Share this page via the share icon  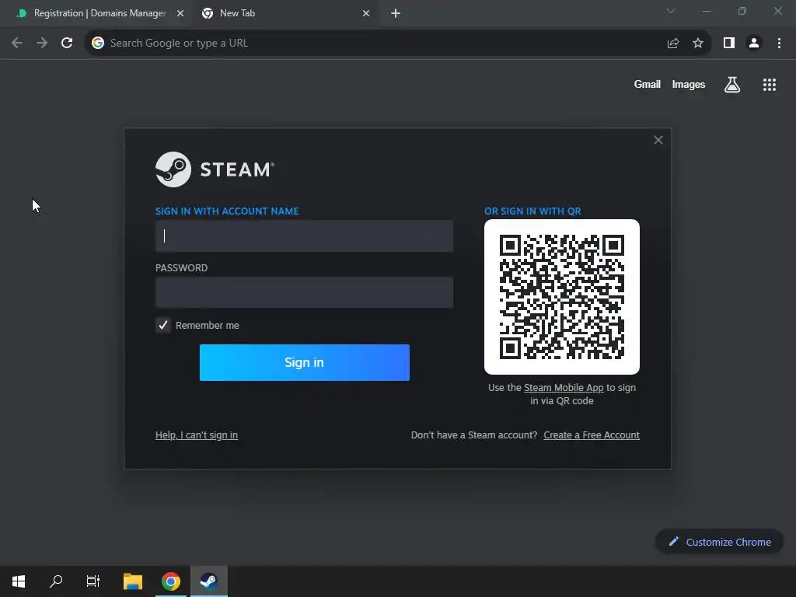pyautogui.click(x=673, y=44)
